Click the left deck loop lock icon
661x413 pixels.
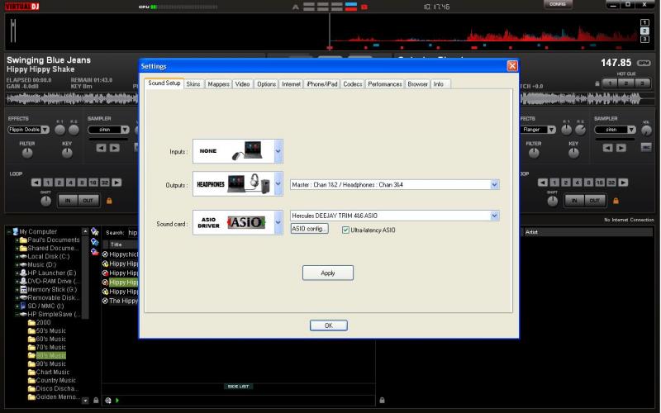click(108, 200)
